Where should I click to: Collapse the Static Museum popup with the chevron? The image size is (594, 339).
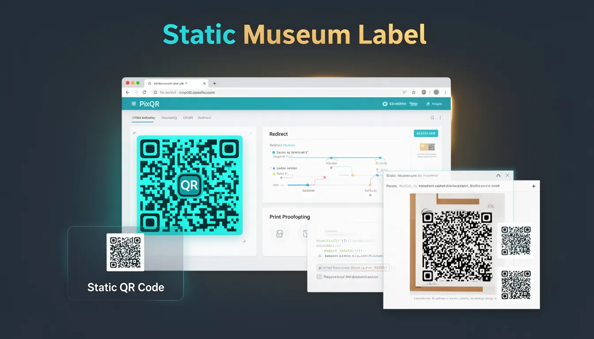click(499, 175)
